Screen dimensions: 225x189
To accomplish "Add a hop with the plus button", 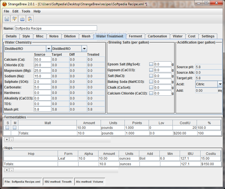I will 7,170.
